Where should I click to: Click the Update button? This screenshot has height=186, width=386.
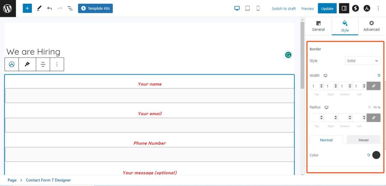327,8
